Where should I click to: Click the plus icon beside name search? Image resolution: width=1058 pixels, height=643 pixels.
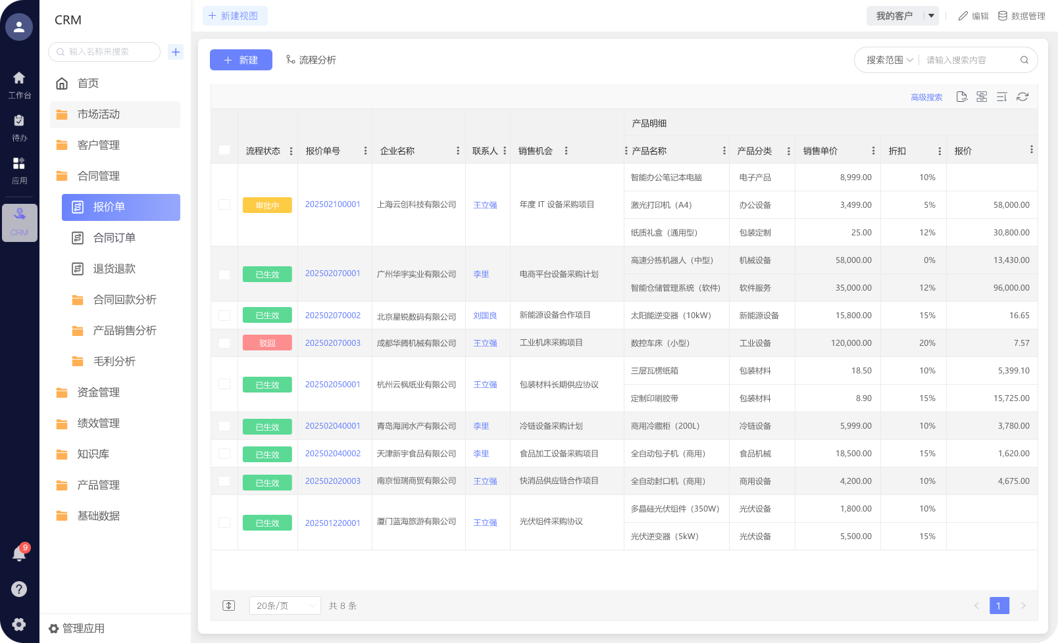[176, 52]
